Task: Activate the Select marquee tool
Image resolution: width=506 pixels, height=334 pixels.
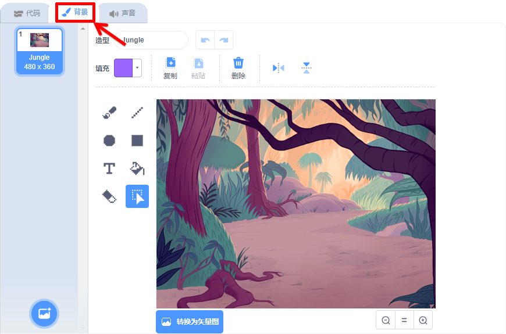Action: point(137,196)
